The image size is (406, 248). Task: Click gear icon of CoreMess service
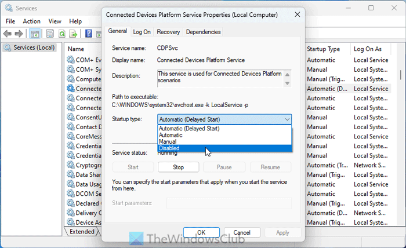(x=71, y=136)
